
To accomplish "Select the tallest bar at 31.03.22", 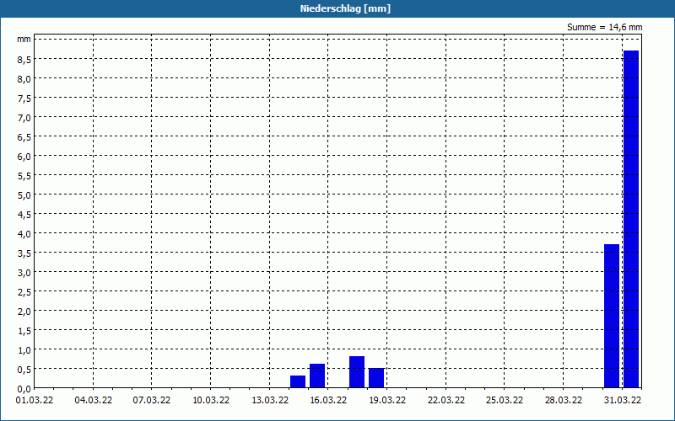I will pos(631,219).
